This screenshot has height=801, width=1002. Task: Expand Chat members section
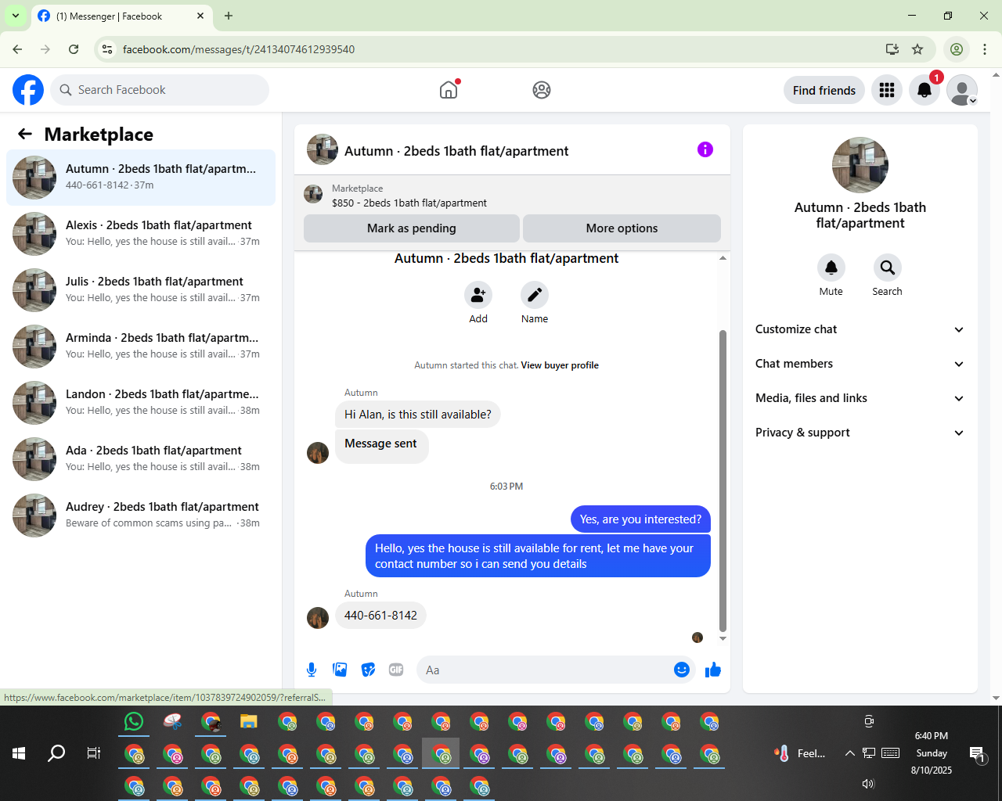pos(860,364)
